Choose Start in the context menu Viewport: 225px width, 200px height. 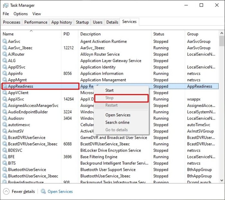(x=122, y=90)
